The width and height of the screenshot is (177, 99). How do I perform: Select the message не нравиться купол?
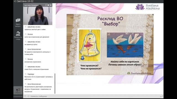[31, 45]
